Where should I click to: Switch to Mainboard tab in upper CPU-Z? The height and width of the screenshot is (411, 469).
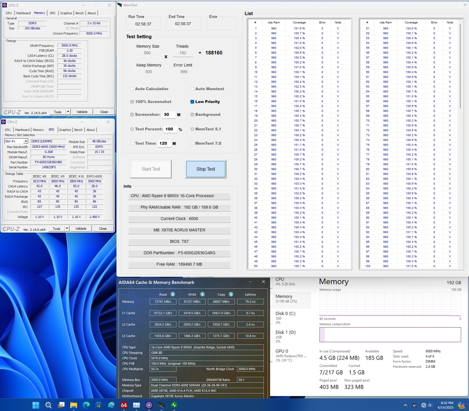tap(24, 13)
